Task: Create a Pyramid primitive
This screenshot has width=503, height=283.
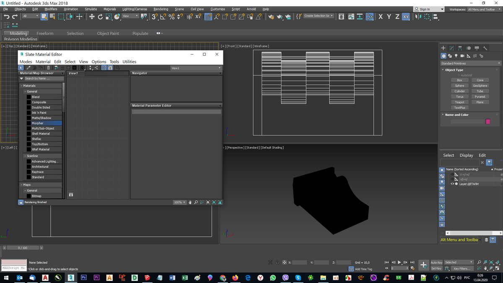Action: (x=480, y=96)
